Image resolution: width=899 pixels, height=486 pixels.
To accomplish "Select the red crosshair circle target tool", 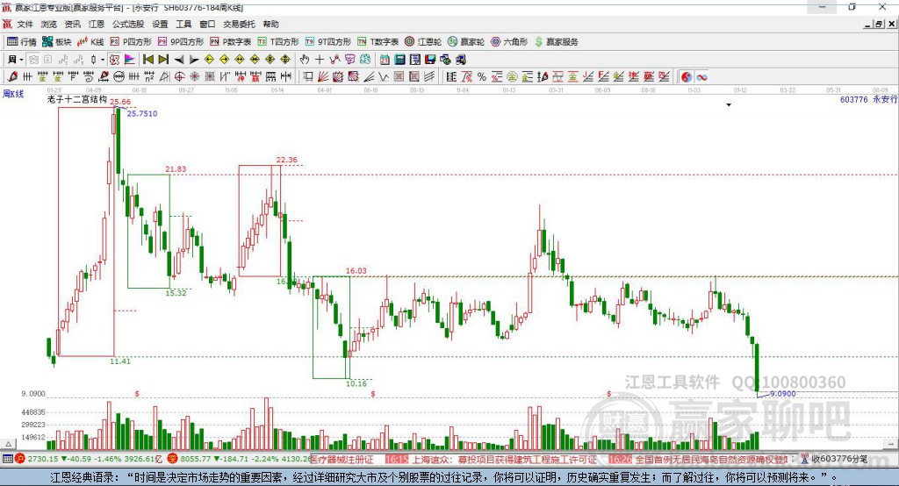I will (x=179, y=77).
